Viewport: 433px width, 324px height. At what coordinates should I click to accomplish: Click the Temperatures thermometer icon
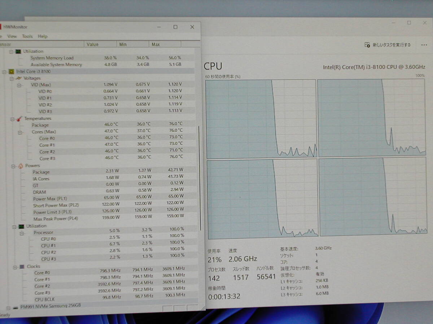coord(19,118)
